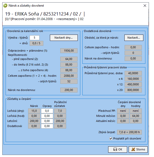Click the Minulé měsíce dny value 8,00
Screen dimensions: 154x157
tap(123, 116)
